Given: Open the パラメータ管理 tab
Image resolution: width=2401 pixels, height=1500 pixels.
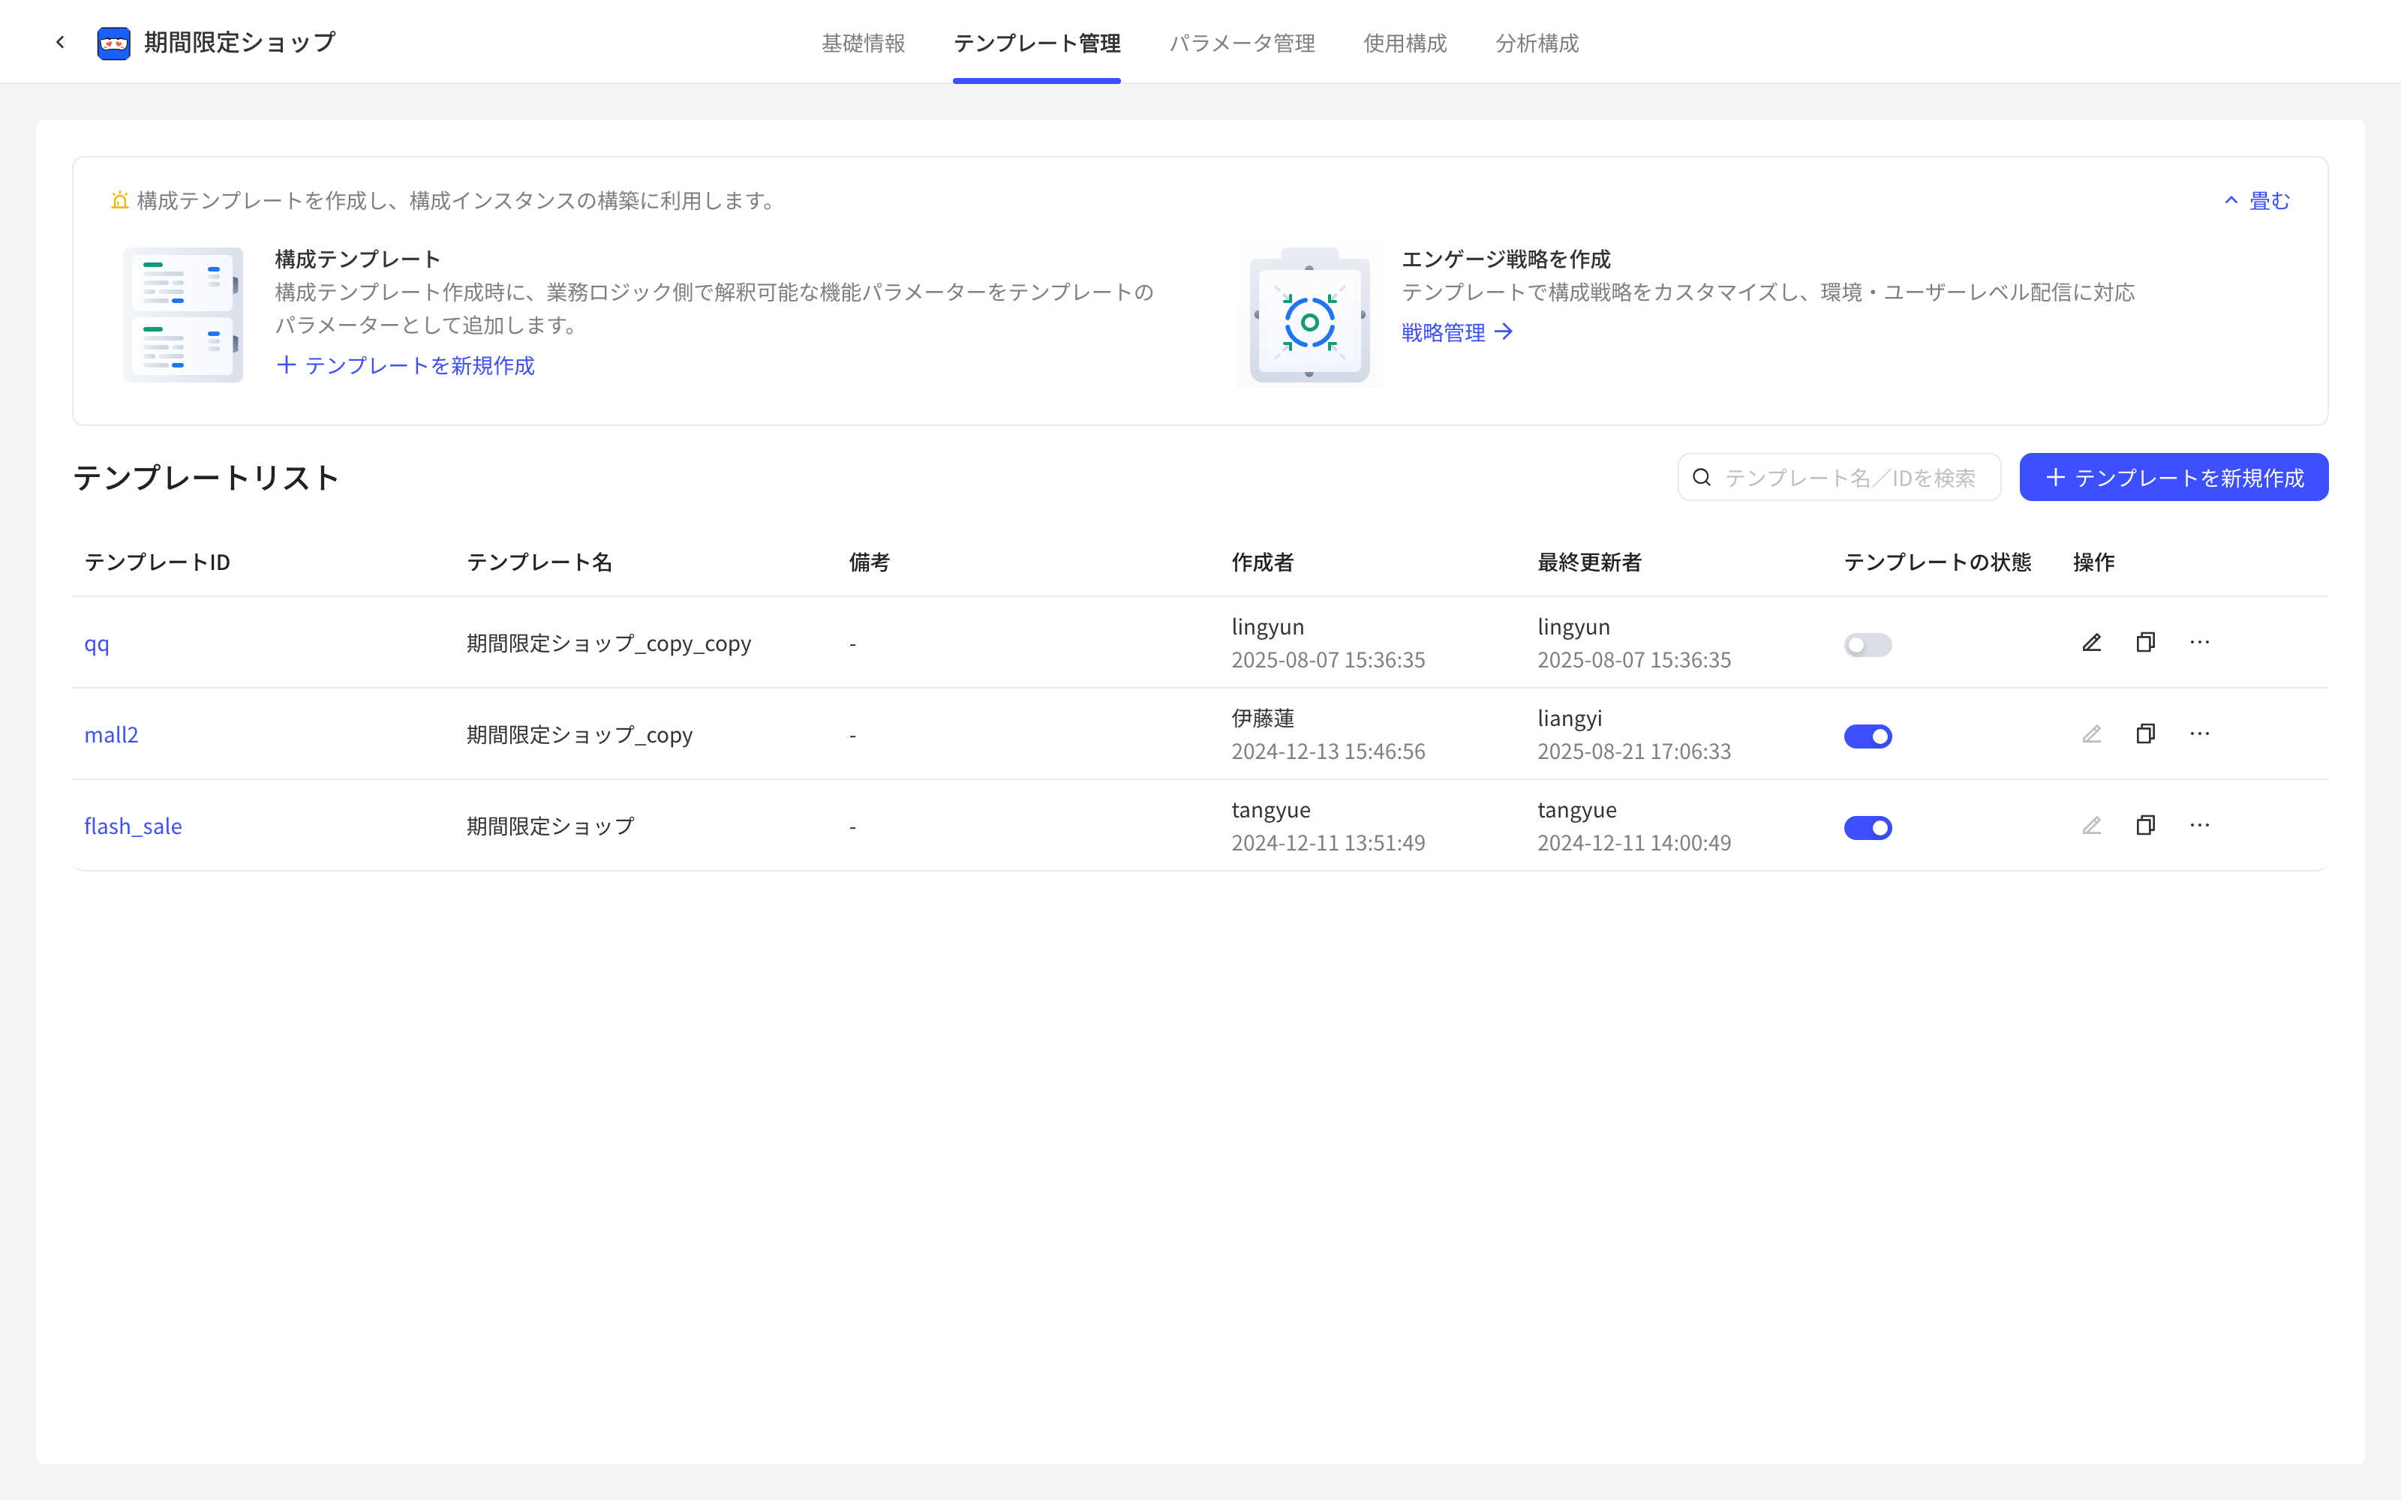Looking at the screenshot, I should (1243, 43).
